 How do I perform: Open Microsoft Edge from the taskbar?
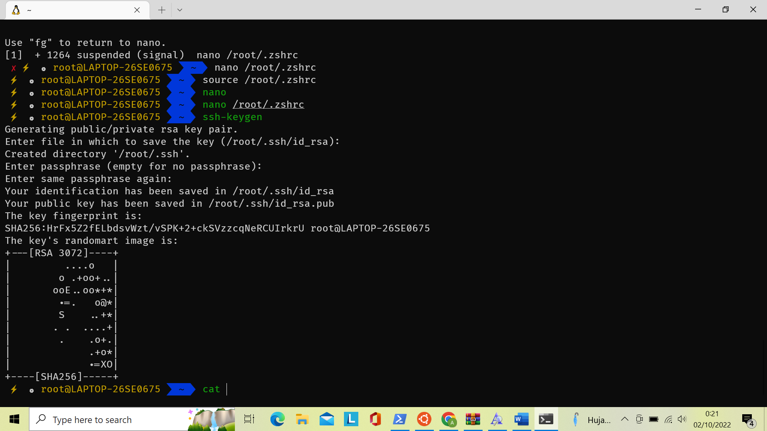[x=277, y=419]
